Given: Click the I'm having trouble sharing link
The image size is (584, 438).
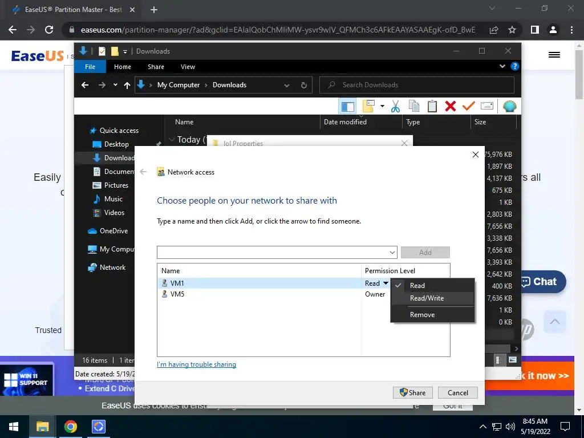Looking at the screenshot, I should [x=196, y=364].
